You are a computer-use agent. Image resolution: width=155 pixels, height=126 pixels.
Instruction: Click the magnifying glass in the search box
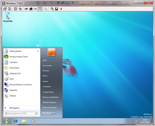(x=36, y=114)
